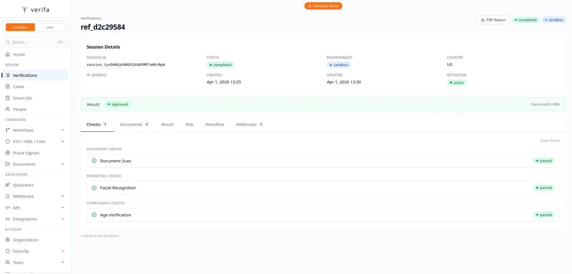The height and width of the screenshot is (274, 572).
Task: Select the Result tab
Action: [167, 125]
